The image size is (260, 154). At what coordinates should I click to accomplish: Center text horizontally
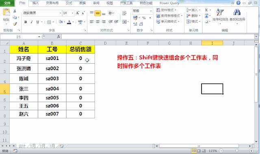tap(97, 21)
